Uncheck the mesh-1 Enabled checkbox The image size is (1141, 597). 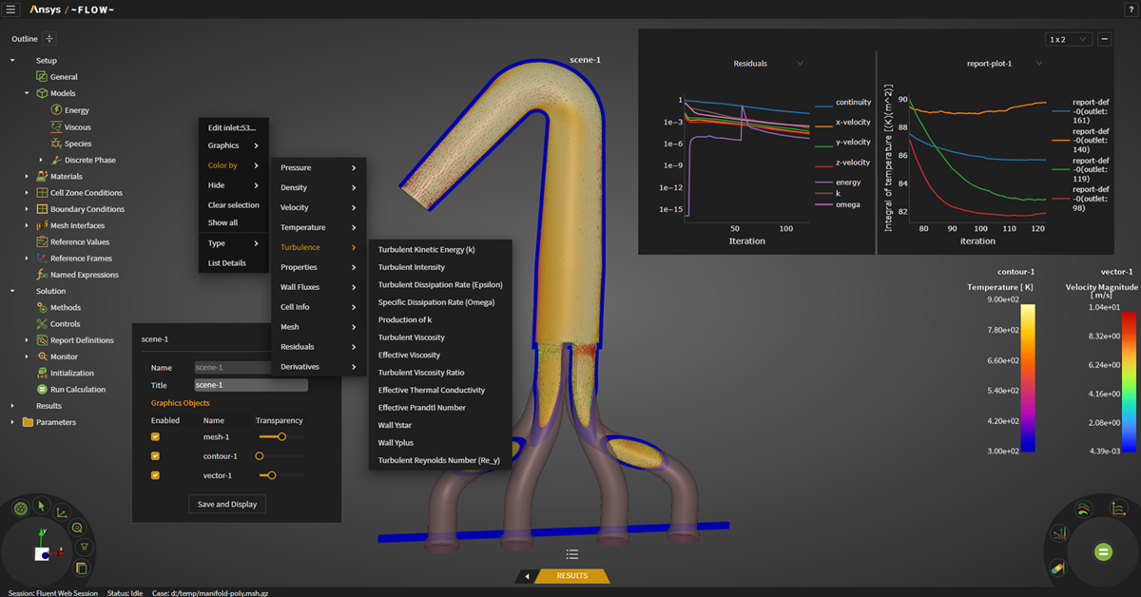(x=155, y=437)
